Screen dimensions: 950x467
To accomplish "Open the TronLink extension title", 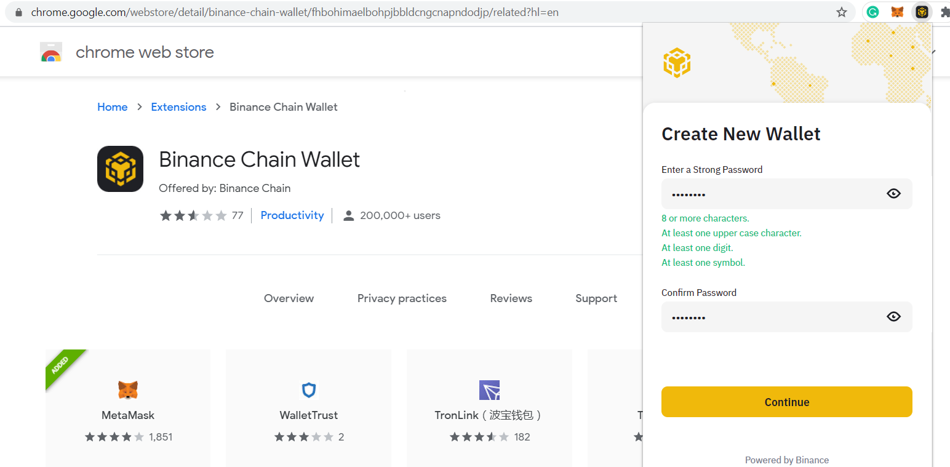I will pyautogui.click(x=489, y=415).
